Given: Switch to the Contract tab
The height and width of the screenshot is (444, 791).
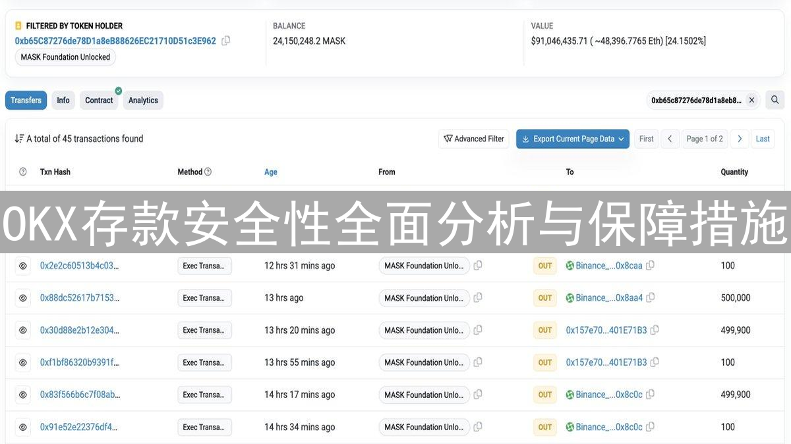Looking at the screenshot, I should [x=100, y=101].
